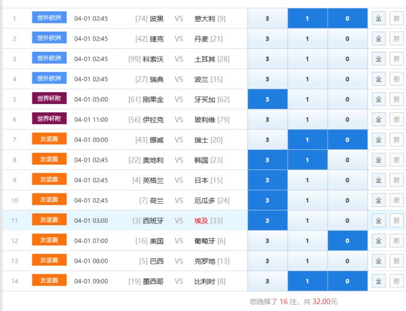This screenshot has width=406, height=311.
Task: Choose outcome 1 for 巴西 vs 克罗地亚
Action: (307, 261)
